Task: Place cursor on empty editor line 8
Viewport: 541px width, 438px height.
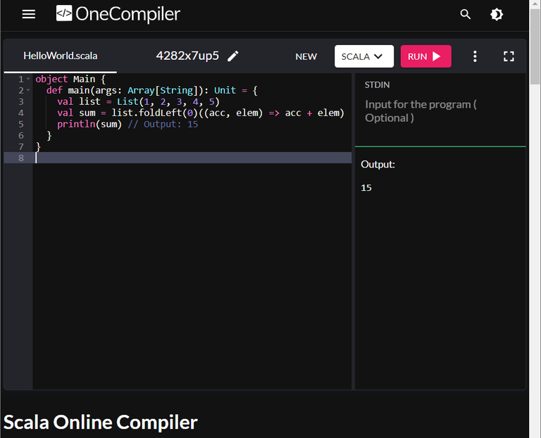Action: tap(193, 158)
